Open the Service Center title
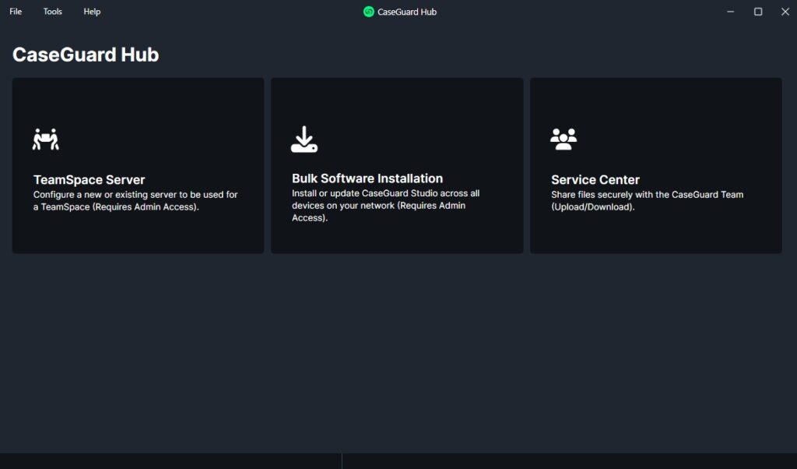Viewport: 797px width, 469px height. pos(595,179)
